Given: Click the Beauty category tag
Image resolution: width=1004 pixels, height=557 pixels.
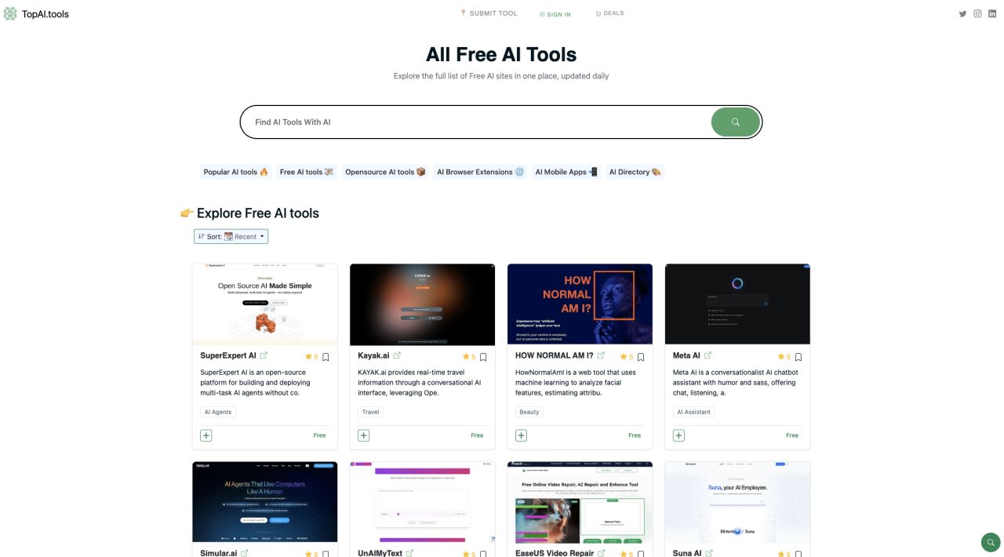Looking at the screenshot, I should pos(529,412).
